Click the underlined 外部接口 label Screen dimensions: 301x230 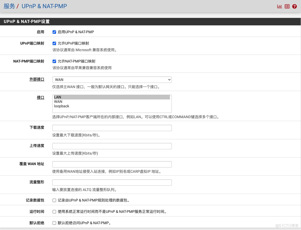pyautogui.click(x=37, y=79)
